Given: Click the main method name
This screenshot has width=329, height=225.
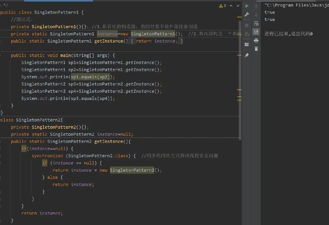Looking at the screenshot, I should [x=65, y=55].
